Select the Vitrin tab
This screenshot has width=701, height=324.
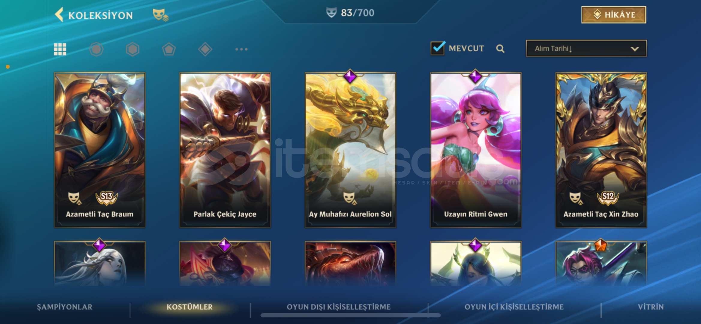point(651,307)
